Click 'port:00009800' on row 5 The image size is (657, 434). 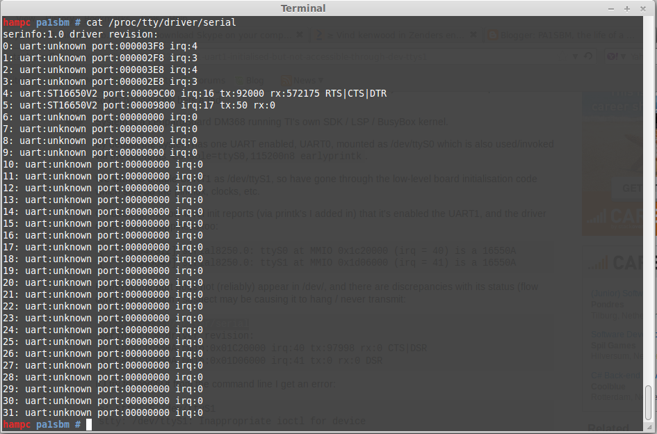click(x=139, y=105)
